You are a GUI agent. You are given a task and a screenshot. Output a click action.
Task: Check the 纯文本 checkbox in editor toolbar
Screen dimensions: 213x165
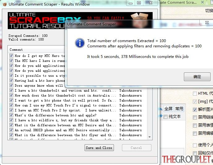[x=165, y=117]
